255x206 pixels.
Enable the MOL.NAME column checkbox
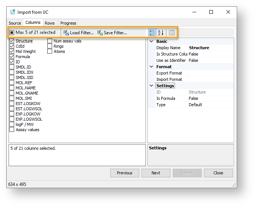click(12, 88)
